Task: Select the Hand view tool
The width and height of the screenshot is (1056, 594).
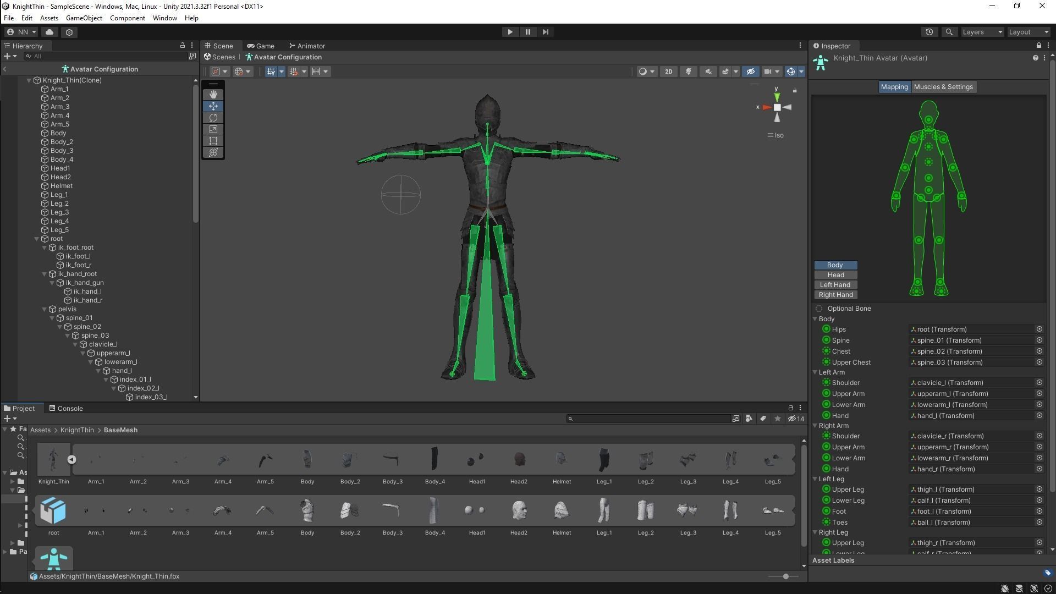Action: [x=213, y=95]
